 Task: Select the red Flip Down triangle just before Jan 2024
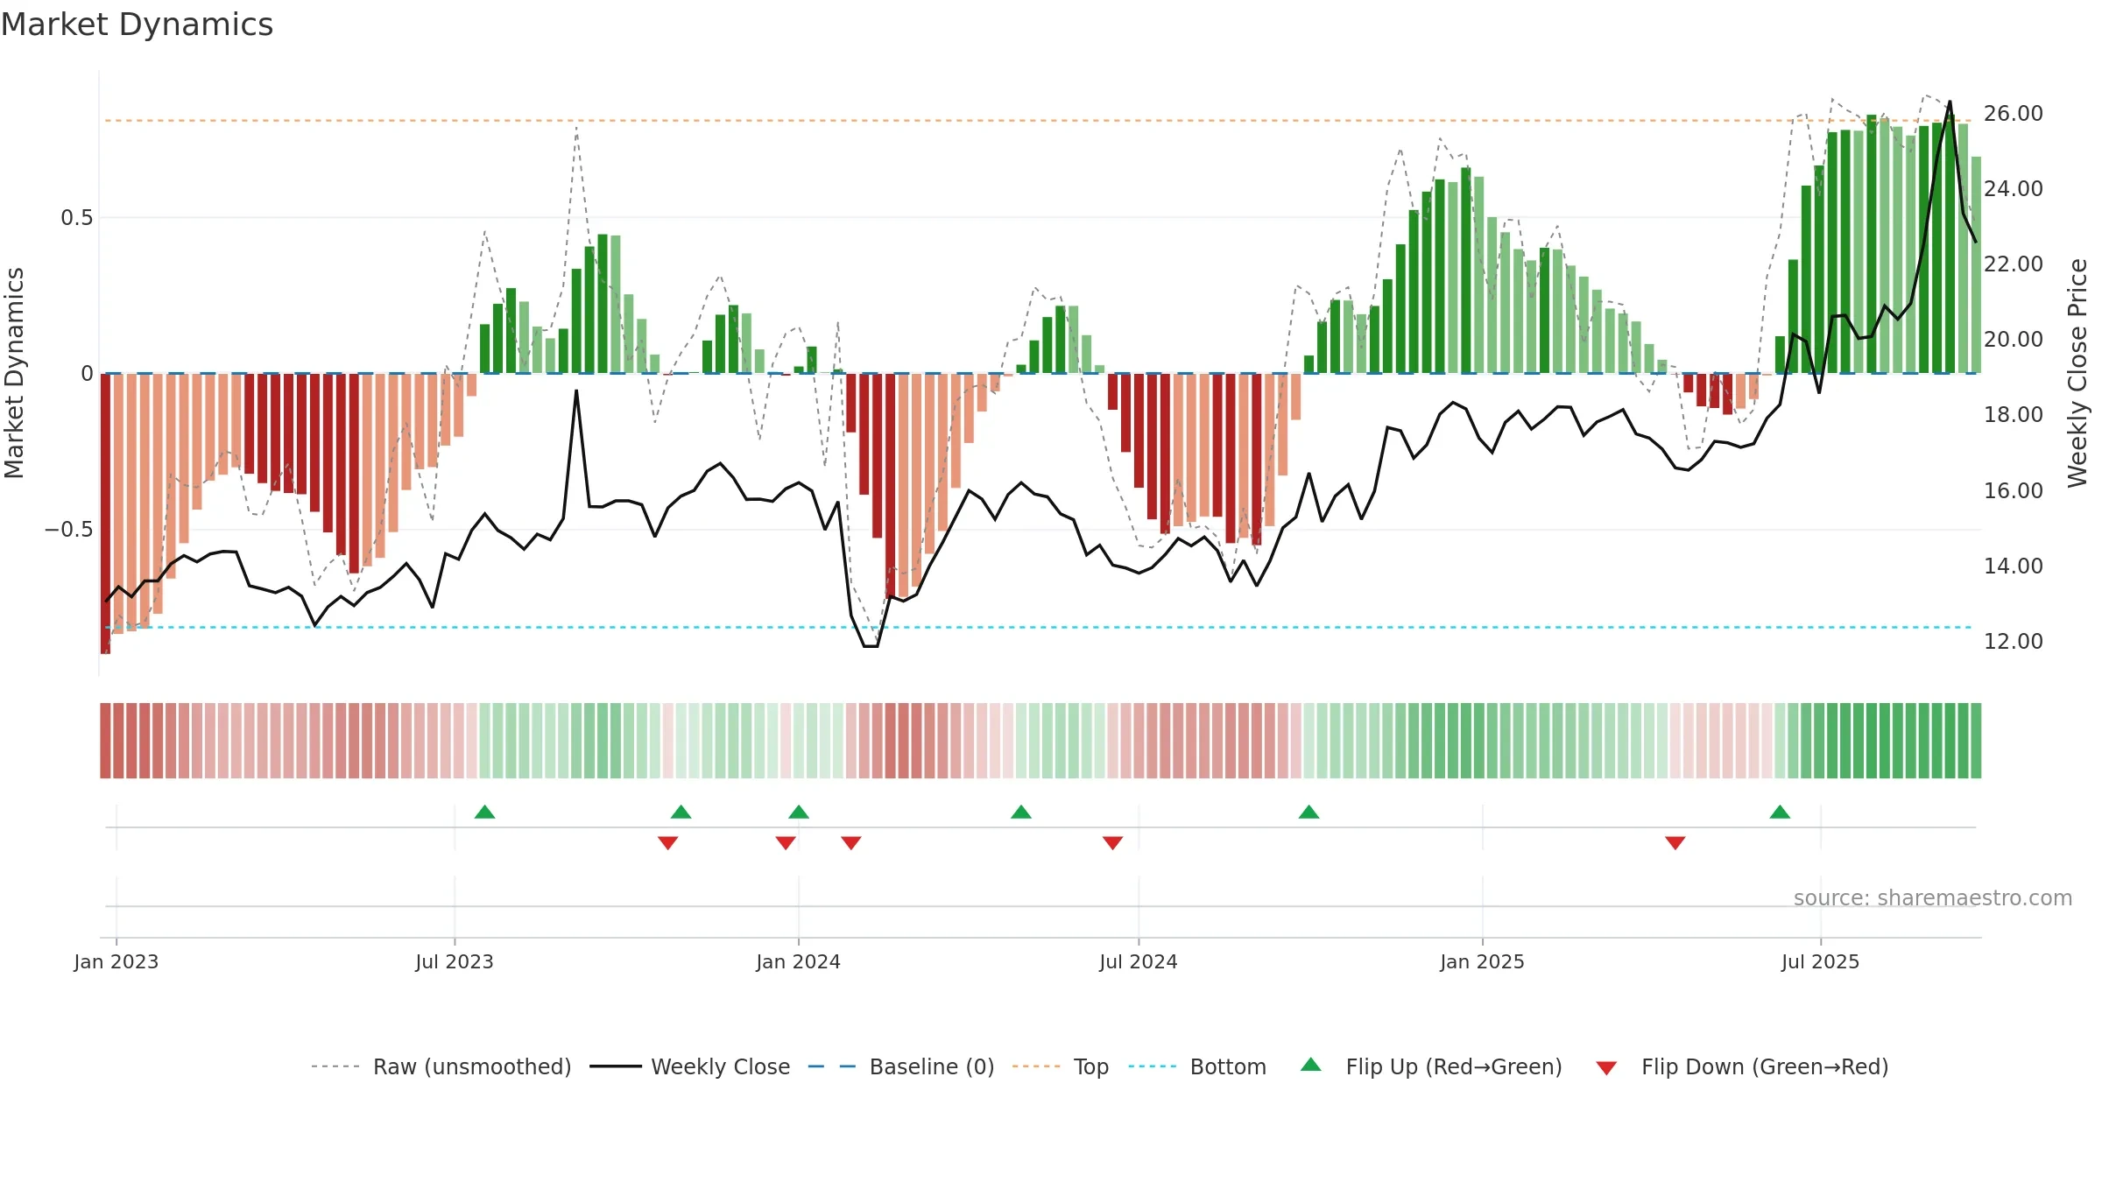785,843
